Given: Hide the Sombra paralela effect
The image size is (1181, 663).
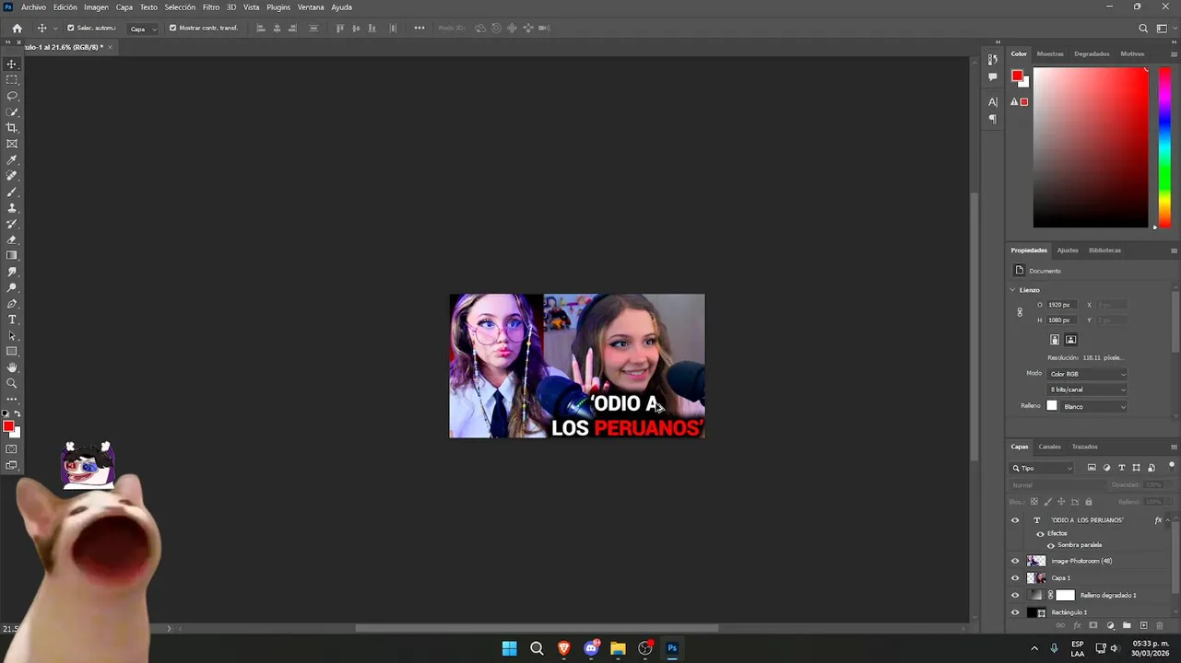Looking at the screenshot, I should click(1050, 545).
